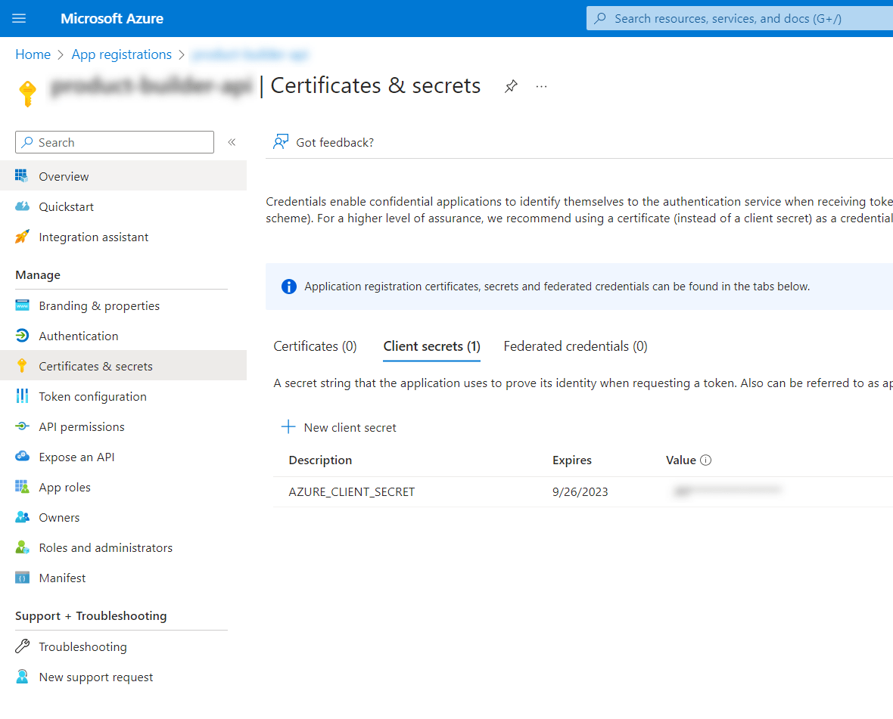
Task: Collapse the left sidebar menu
Action: pos(232,142)
